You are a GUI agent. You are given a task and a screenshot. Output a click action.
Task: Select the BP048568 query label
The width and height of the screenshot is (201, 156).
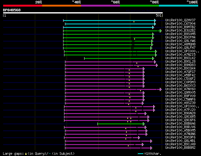12,10
